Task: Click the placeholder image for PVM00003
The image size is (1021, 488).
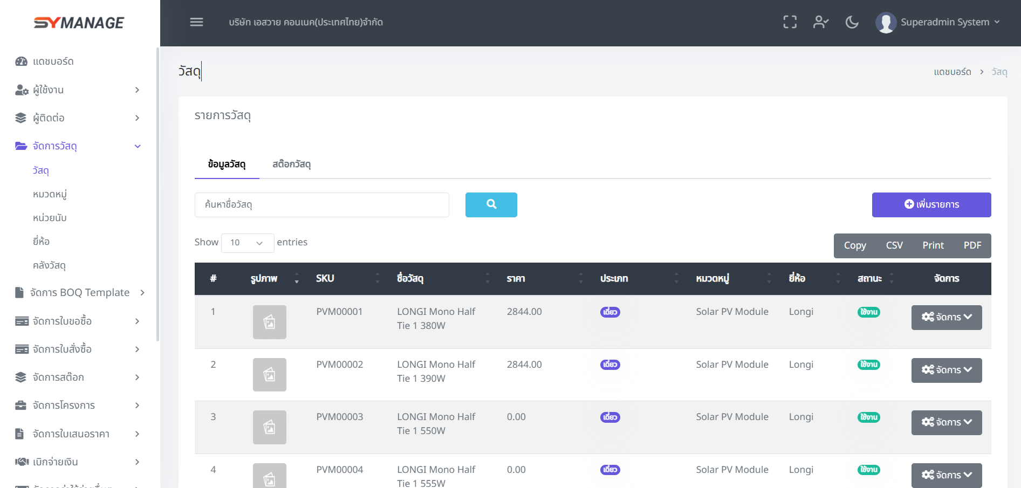Action: click(x=269, y=427)
